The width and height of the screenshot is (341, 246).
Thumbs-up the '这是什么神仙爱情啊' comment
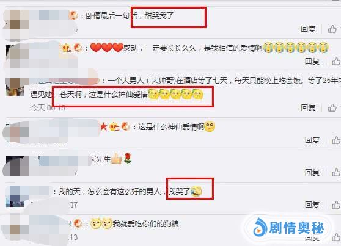(337, 140)
